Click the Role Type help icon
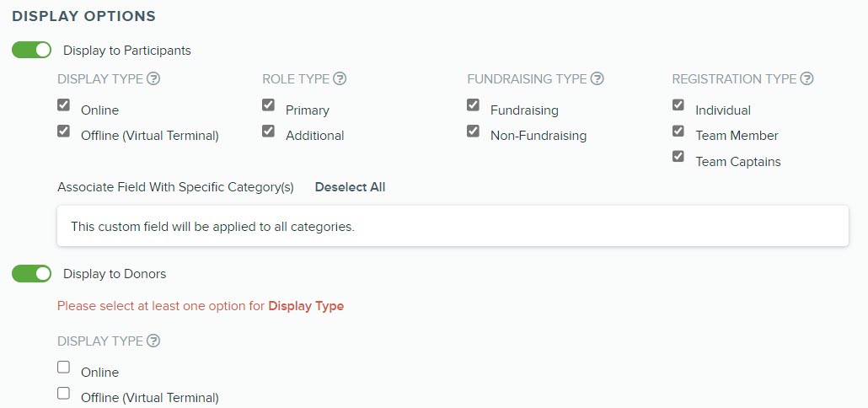Viewport: 868px width, 408px height. (340, 79)
